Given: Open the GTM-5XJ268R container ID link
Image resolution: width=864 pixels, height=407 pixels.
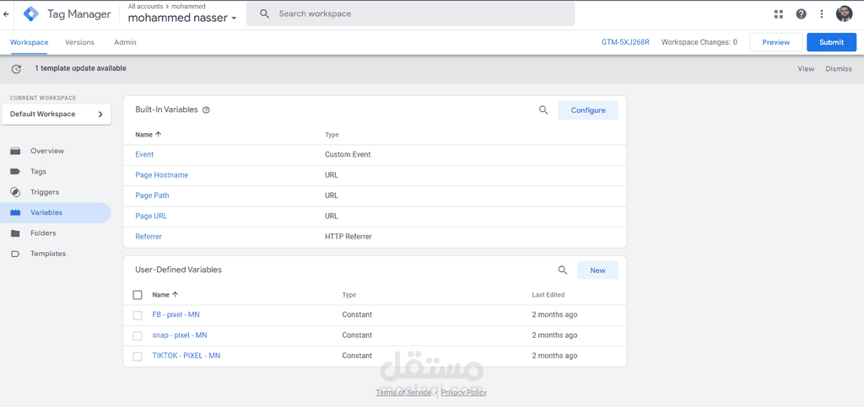Looking at the screenshot, I should (625, 42).
